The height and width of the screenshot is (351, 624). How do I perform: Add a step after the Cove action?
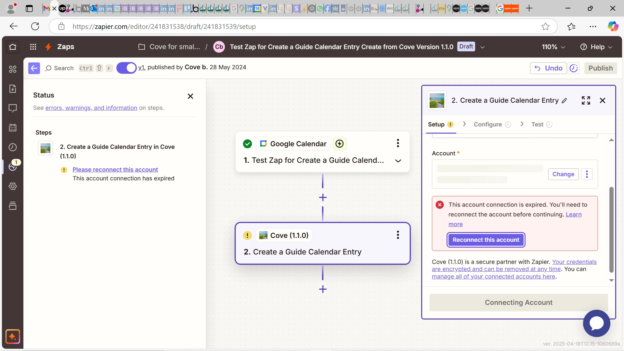323,289
